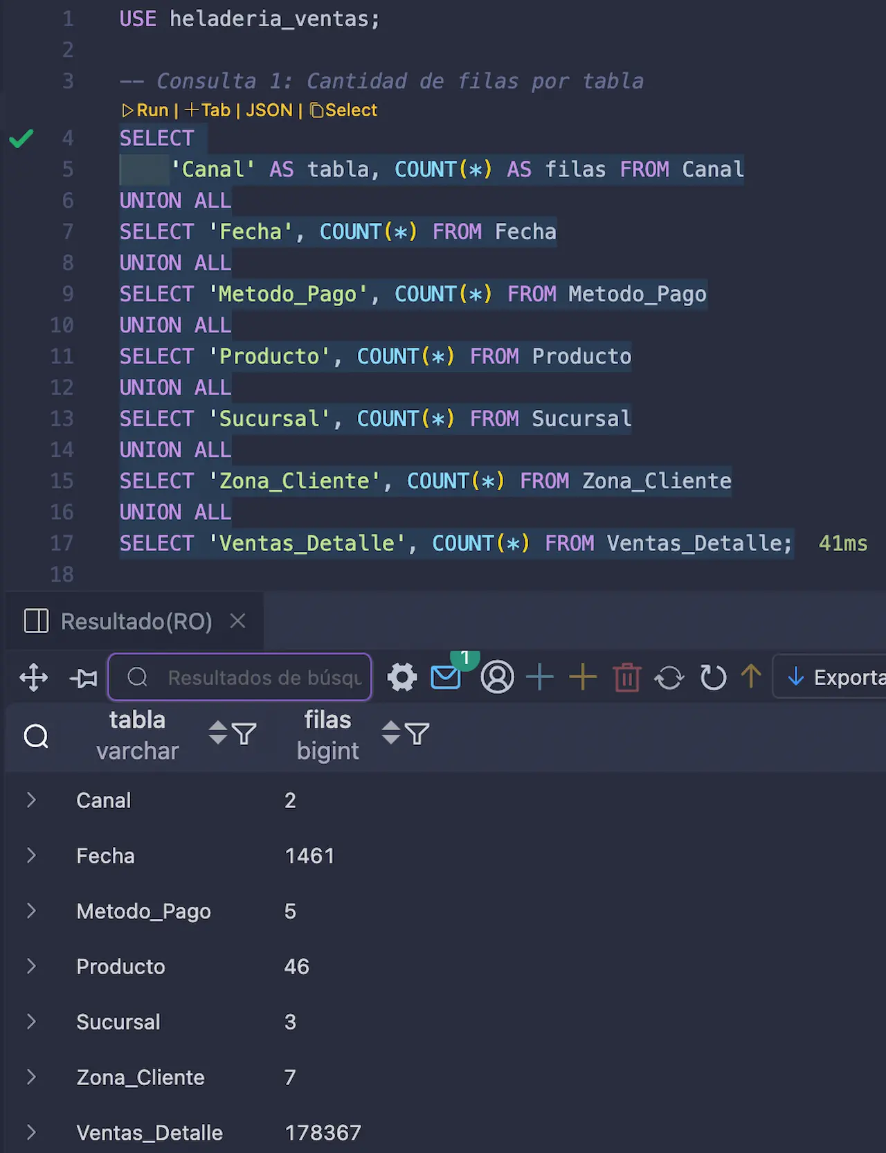
Task: Click the +Tab code lens link
Action: pyautogui.click(x=207, y=110)
